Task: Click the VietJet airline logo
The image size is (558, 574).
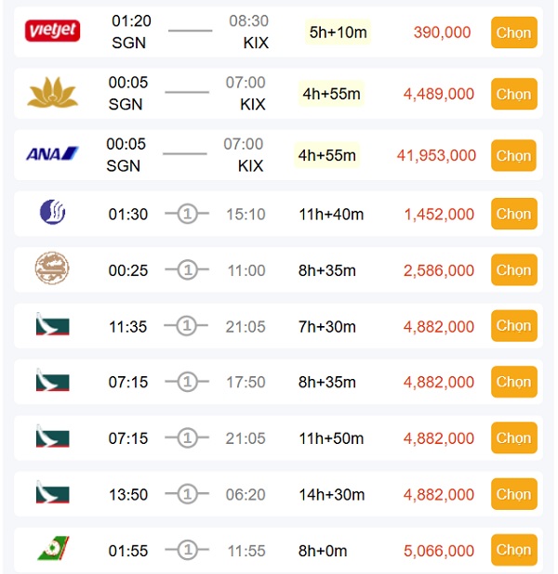Action: point(53,32)
